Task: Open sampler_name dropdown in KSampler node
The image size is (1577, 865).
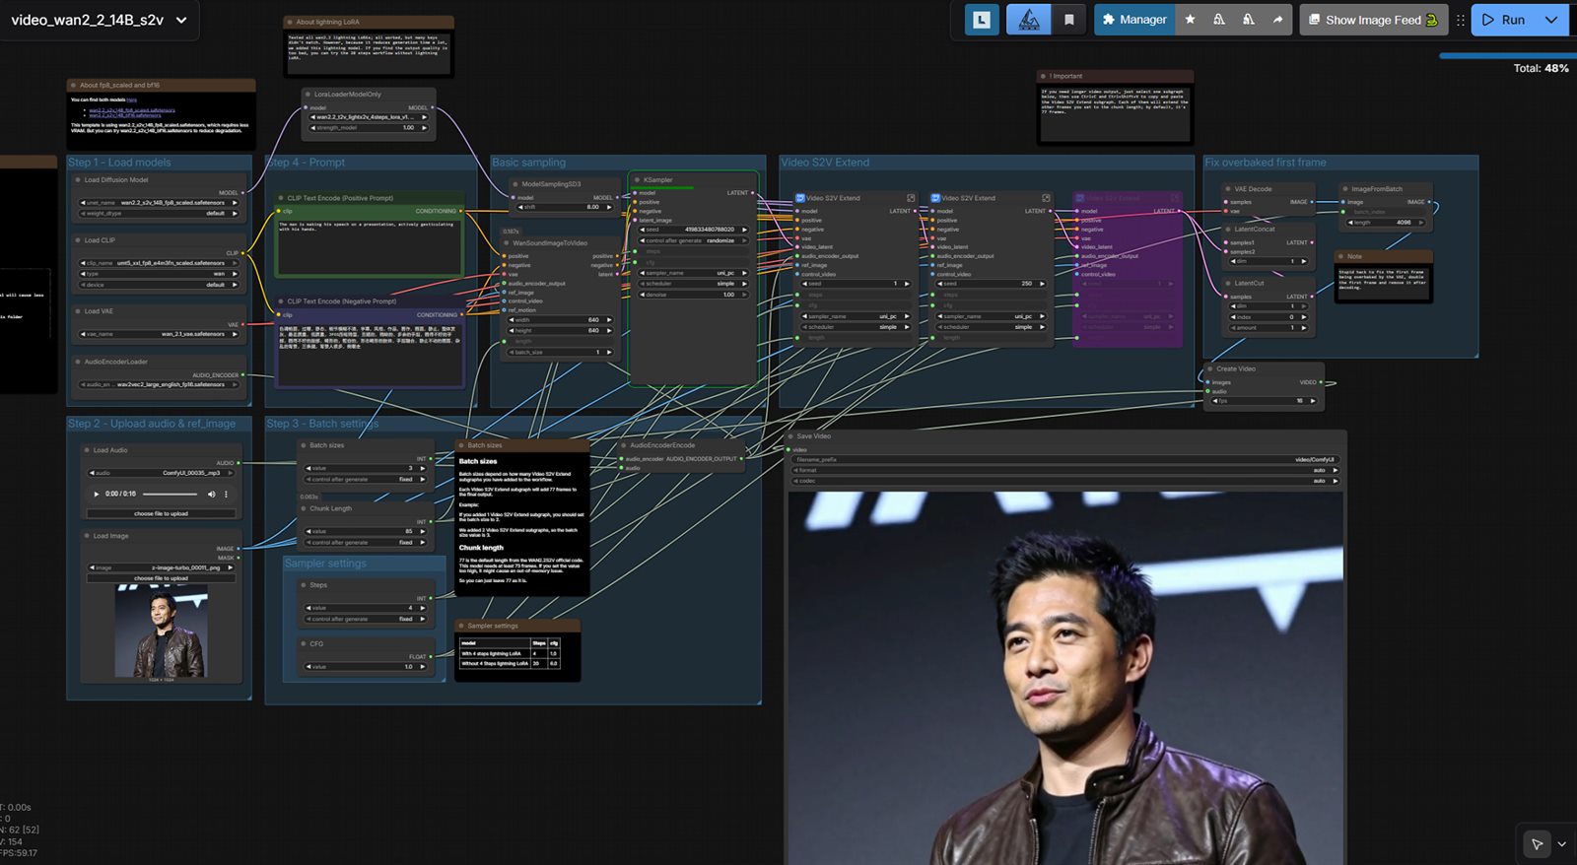Action: (694, 273)
